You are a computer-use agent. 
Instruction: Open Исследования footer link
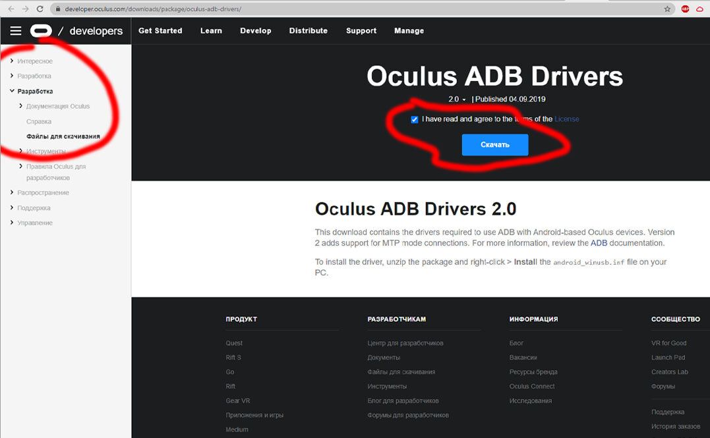531,401
